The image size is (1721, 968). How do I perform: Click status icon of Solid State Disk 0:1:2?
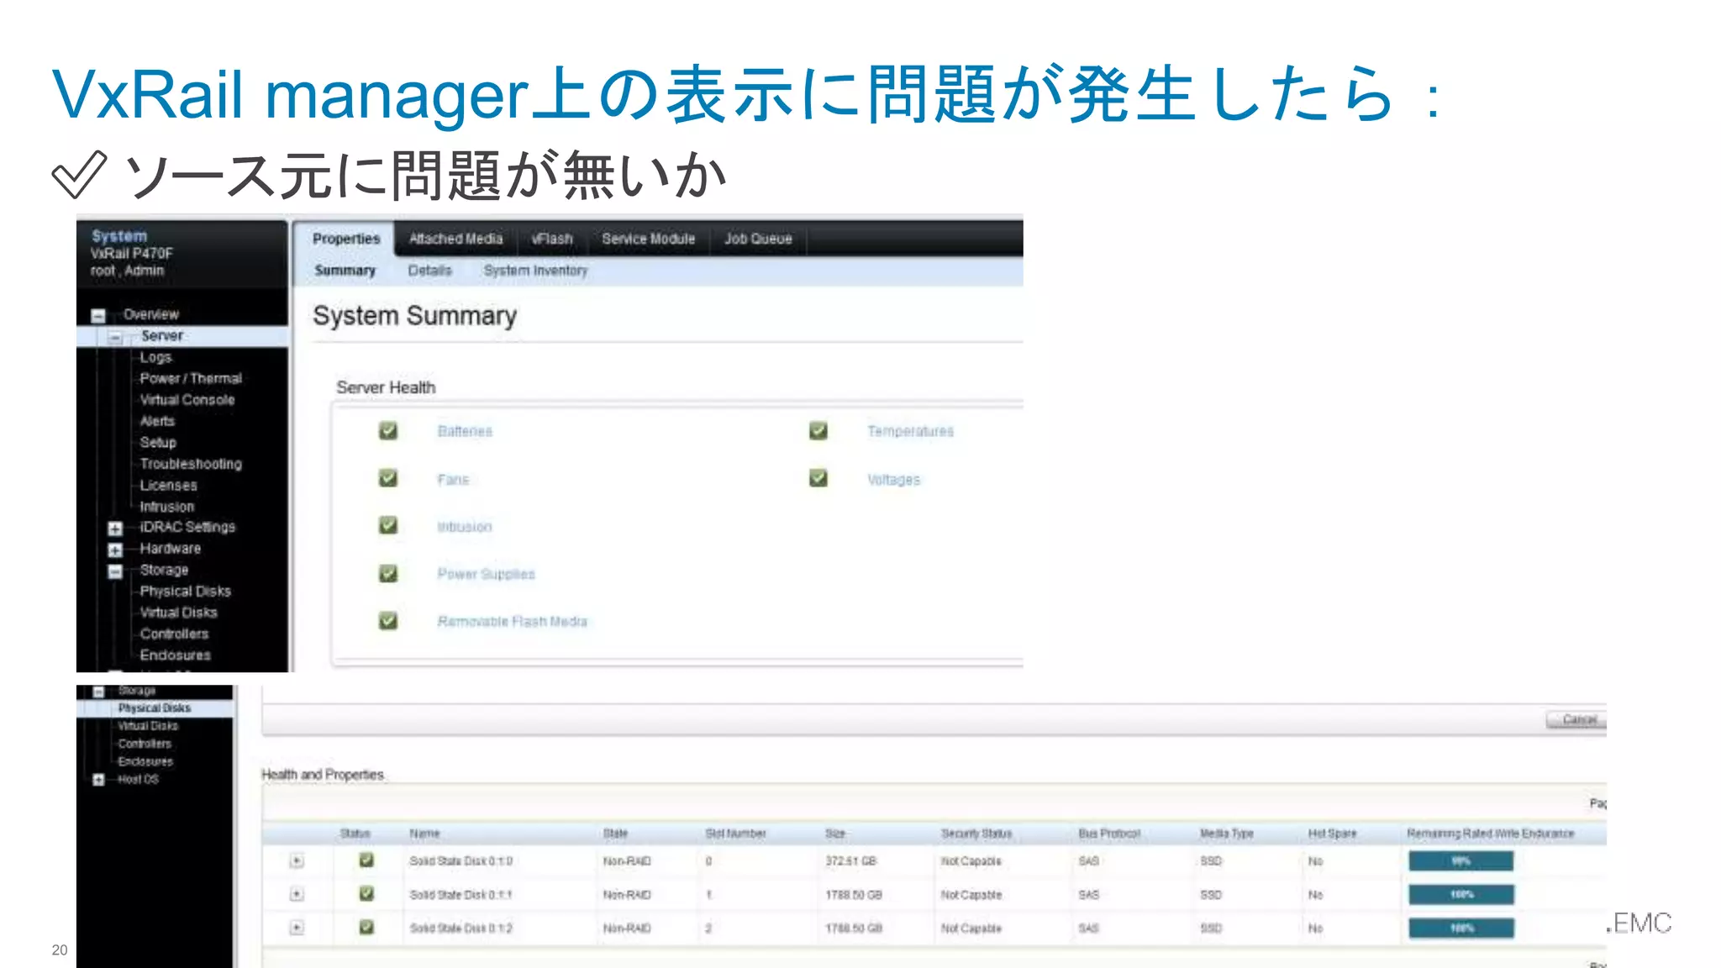(366, 927)
